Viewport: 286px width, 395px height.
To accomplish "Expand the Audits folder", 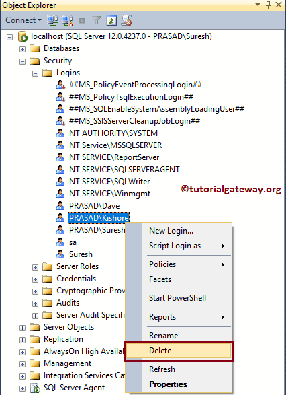I will coord(35,303).
